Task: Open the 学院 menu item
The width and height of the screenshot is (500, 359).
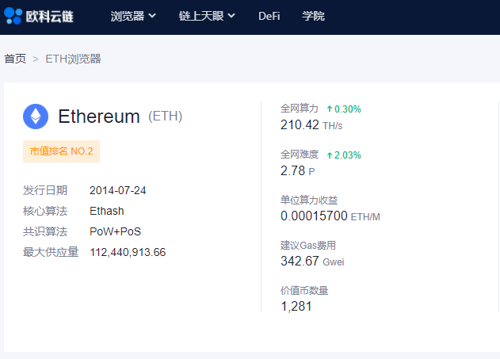Action: pyautogui.click(x=313, y=16)
